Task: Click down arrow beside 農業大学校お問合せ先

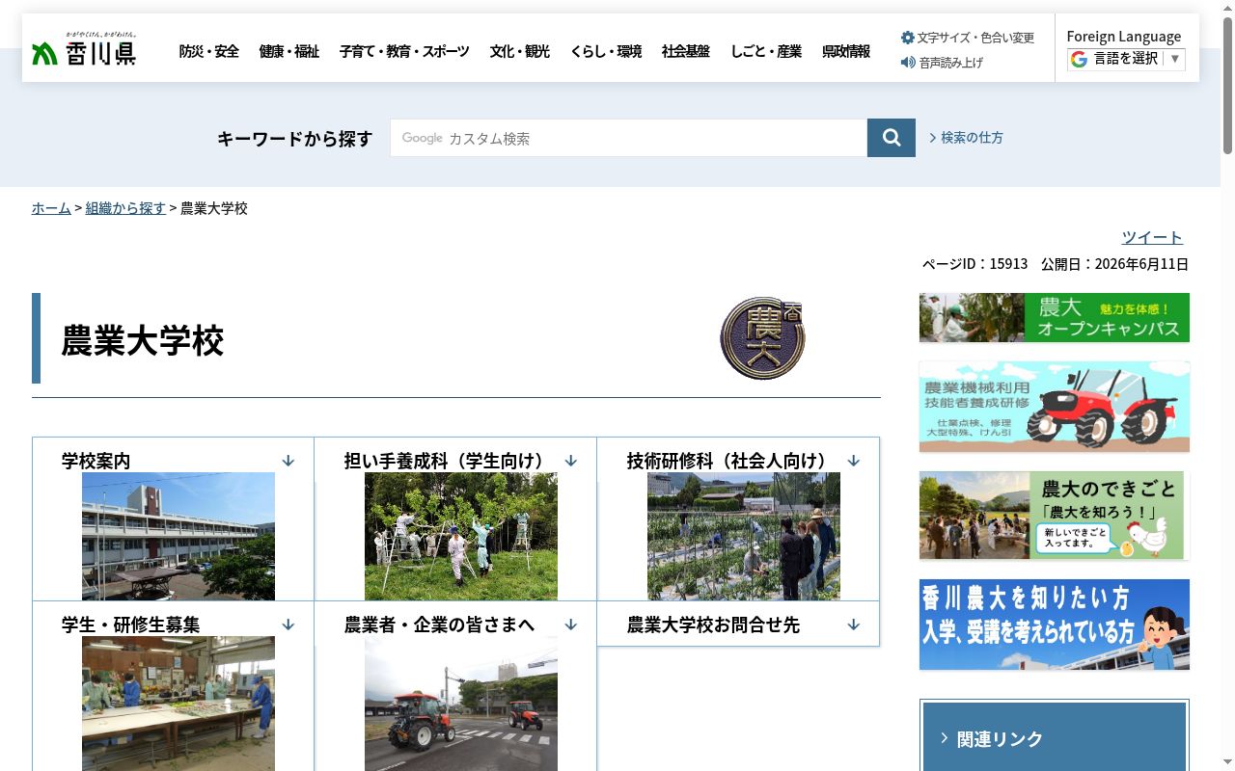Action: [854, 625]
